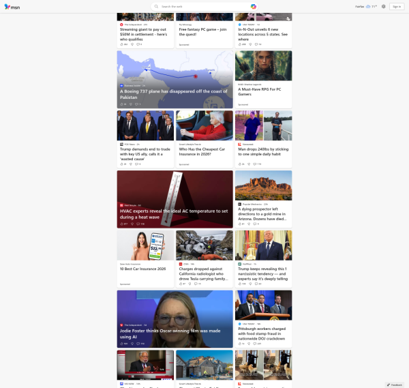Open A Must-Have RPG For PC Gamers ad

(x=260, y=91)
